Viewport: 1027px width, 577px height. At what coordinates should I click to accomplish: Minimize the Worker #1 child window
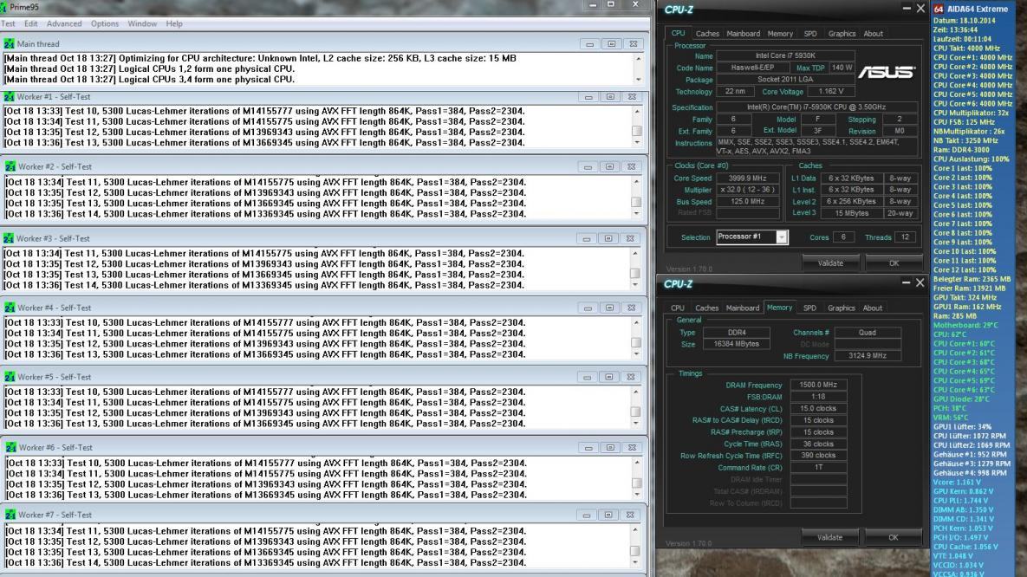coord(588,97)
